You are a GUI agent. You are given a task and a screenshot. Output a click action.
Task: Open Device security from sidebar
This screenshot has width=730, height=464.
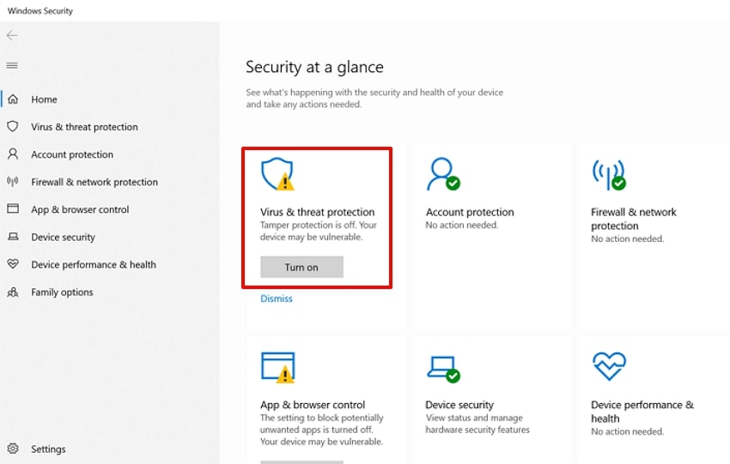coord(63,237)
